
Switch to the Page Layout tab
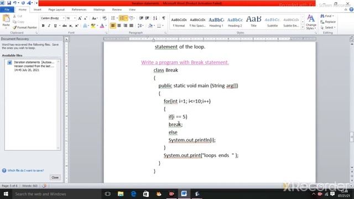[x=56, y=9]
